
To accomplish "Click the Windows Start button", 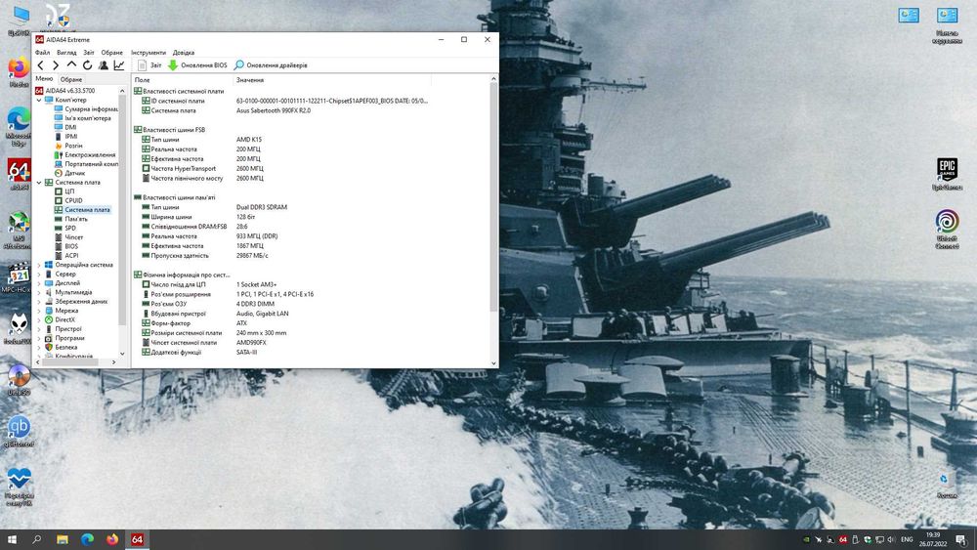I will [x=11, y=539].
